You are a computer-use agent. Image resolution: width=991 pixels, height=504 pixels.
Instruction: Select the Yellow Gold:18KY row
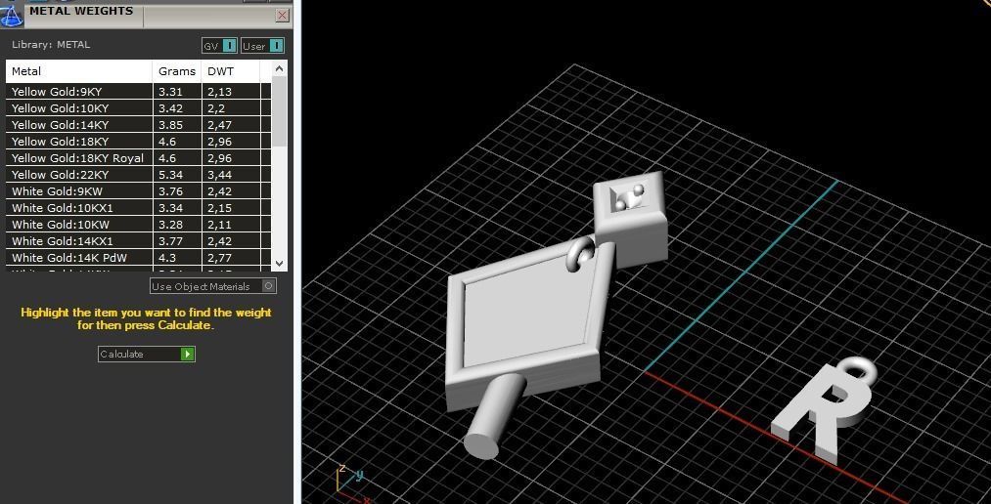coord(138,142)
